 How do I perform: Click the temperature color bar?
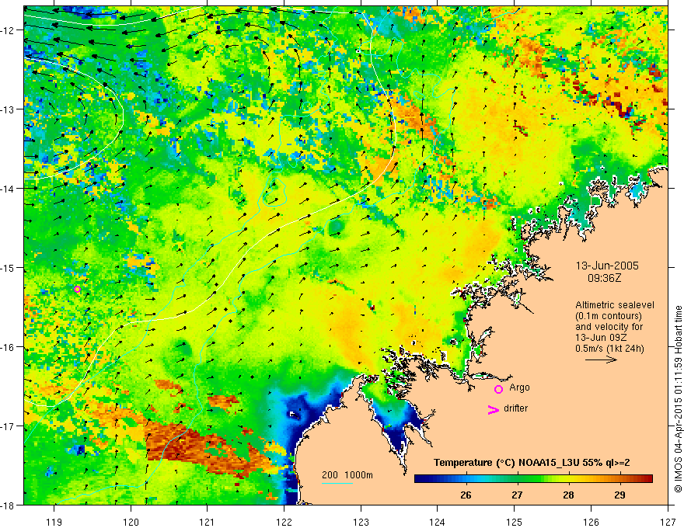tap(533, 478)
